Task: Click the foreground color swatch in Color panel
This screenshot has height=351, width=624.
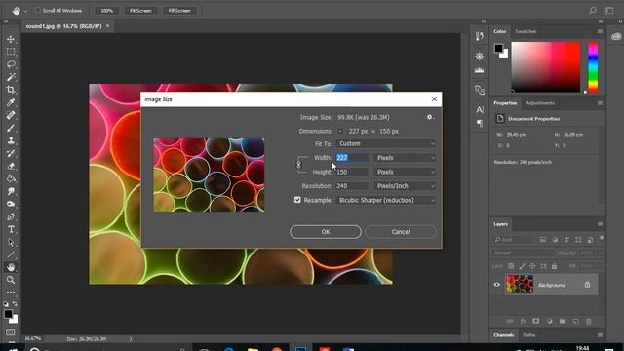Action: (498, 48)
